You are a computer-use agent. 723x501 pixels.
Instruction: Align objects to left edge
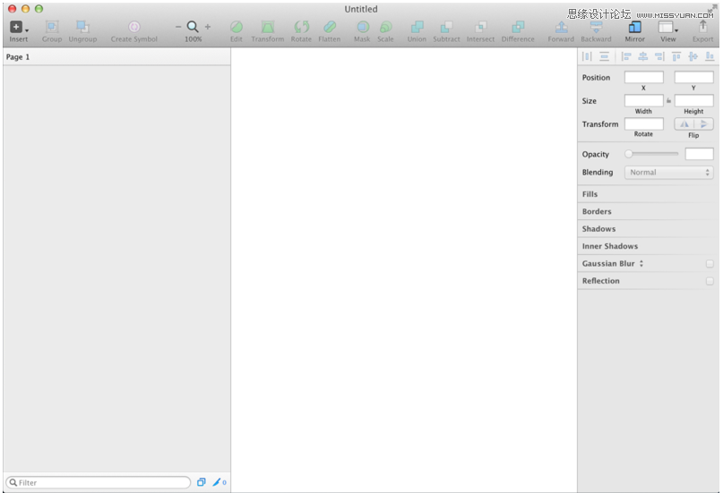pos(625,56)
